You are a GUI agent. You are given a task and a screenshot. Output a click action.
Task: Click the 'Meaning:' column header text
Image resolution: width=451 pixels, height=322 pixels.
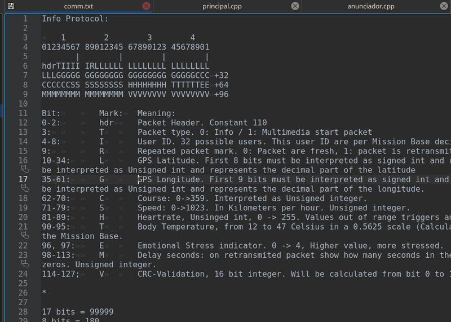156,113
